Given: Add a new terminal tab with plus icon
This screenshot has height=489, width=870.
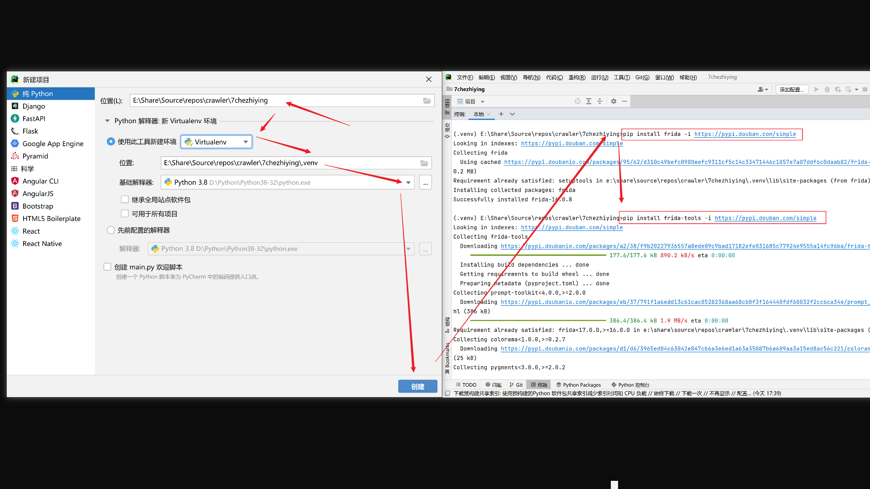Looking at the screenshot, I should (x=501, y=114).
